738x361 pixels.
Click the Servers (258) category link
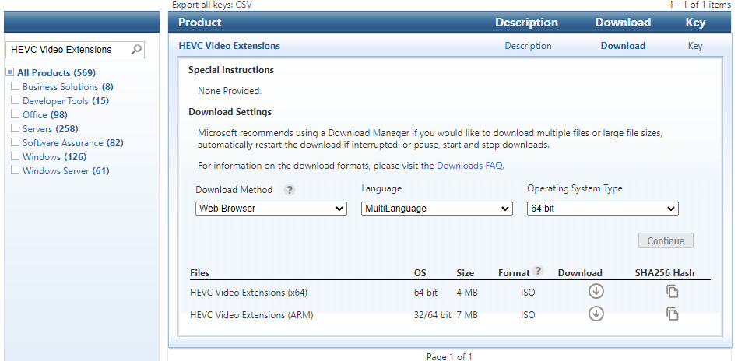[51, 129]
